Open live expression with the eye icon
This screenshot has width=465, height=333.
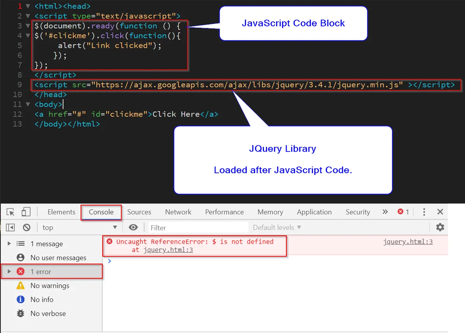(x=133, y=228)
